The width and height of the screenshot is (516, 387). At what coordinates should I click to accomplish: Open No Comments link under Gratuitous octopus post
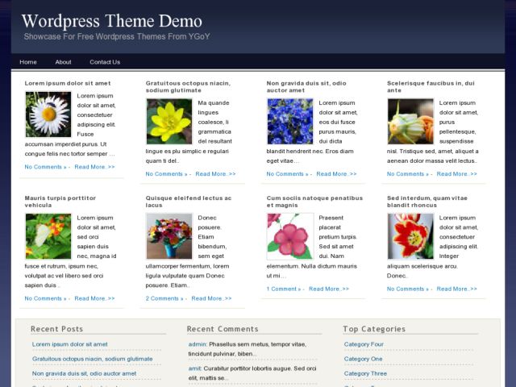(x=167, y=174)
